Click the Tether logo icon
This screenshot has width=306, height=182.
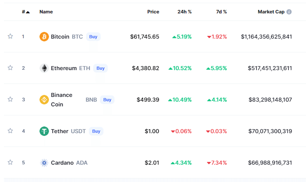point(44,131)
